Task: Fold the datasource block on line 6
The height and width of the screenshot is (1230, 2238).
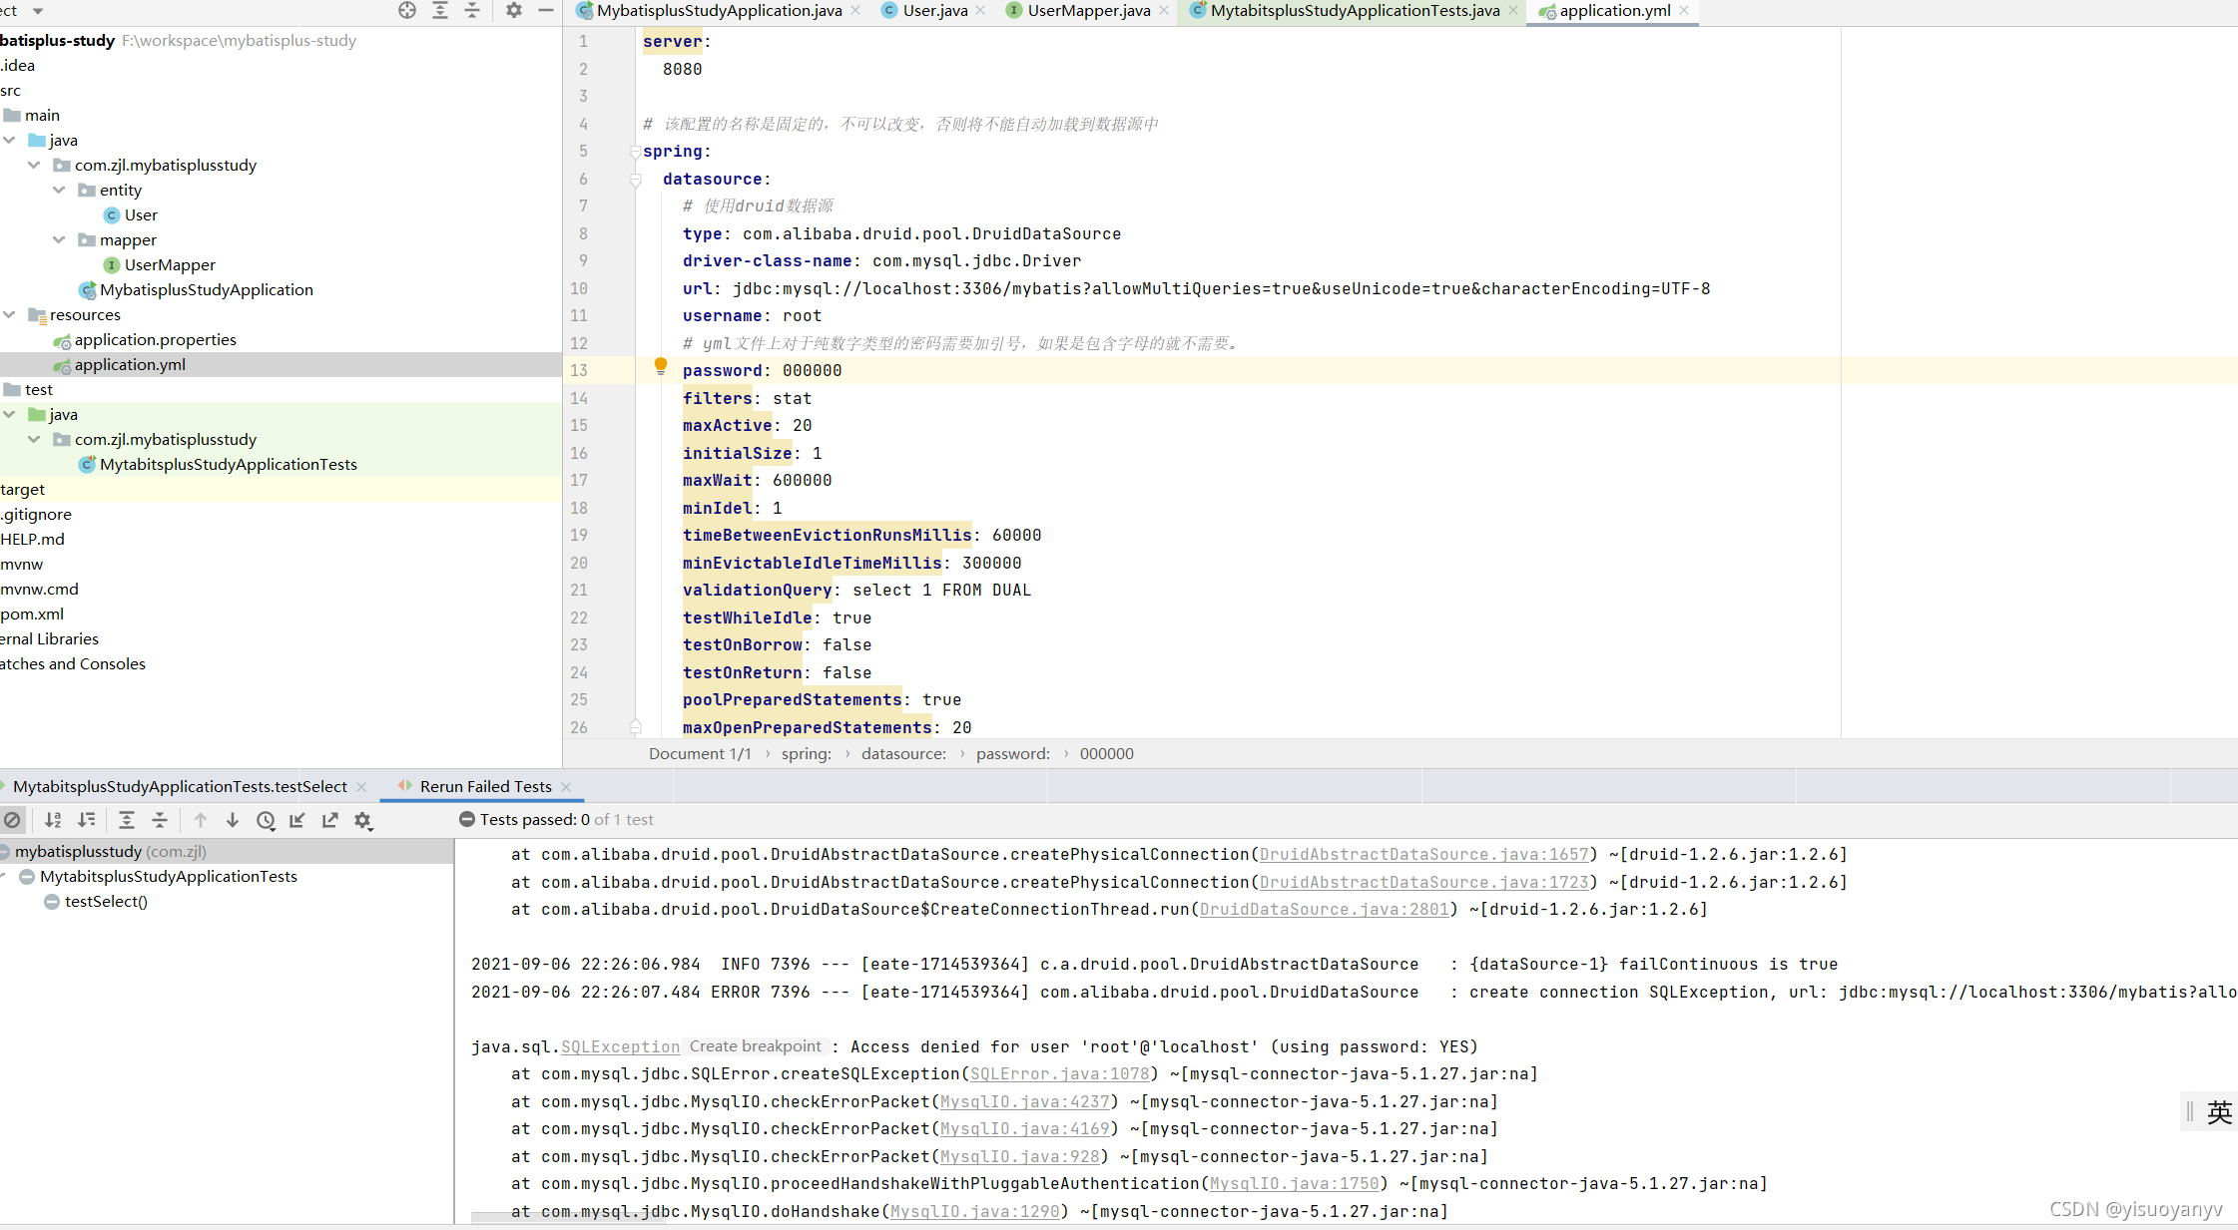Action: [635, 180]
